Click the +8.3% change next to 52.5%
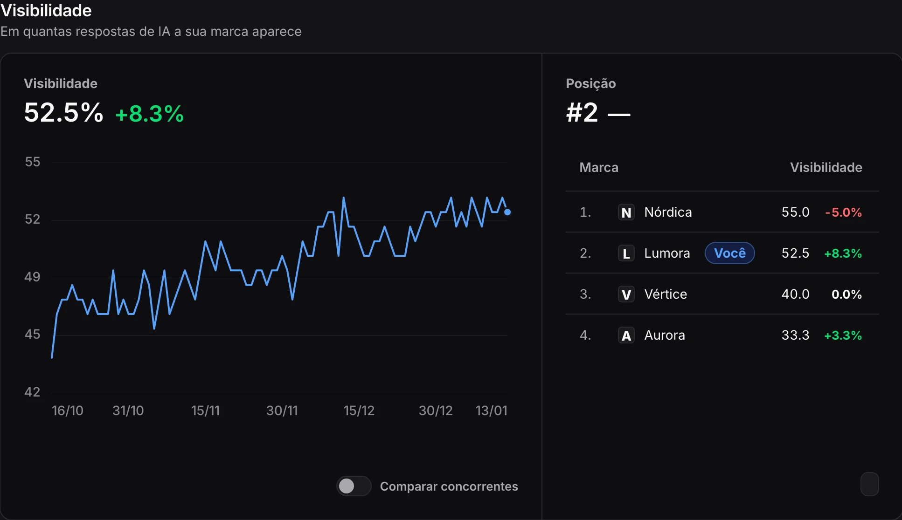This screenshot has height=520, width=902. click(149, 114)
